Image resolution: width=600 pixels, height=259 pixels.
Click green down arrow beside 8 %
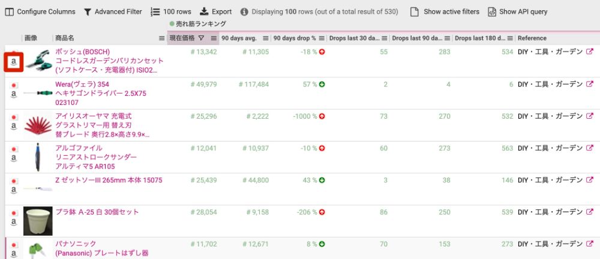[x=322, y=244]
